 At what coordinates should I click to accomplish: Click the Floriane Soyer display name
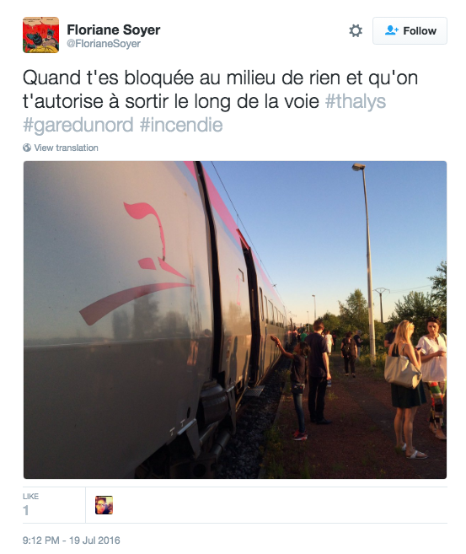[x=114, y=30]
